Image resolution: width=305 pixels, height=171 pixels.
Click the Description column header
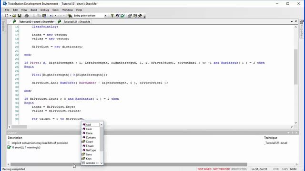[15, 138]
